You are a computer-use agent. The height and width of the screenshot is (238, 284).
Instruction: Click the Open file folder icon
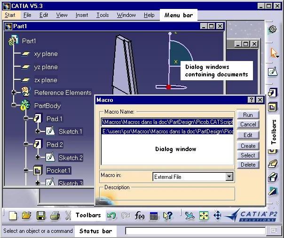27,215
